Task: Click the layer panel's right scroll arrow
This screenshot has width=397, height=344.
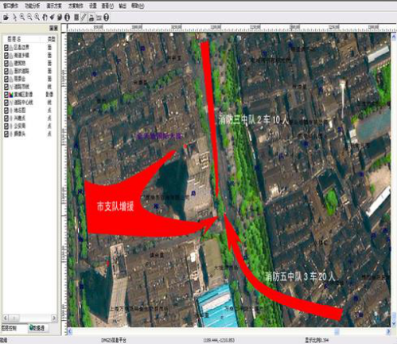Action: [x=54, y=318]
